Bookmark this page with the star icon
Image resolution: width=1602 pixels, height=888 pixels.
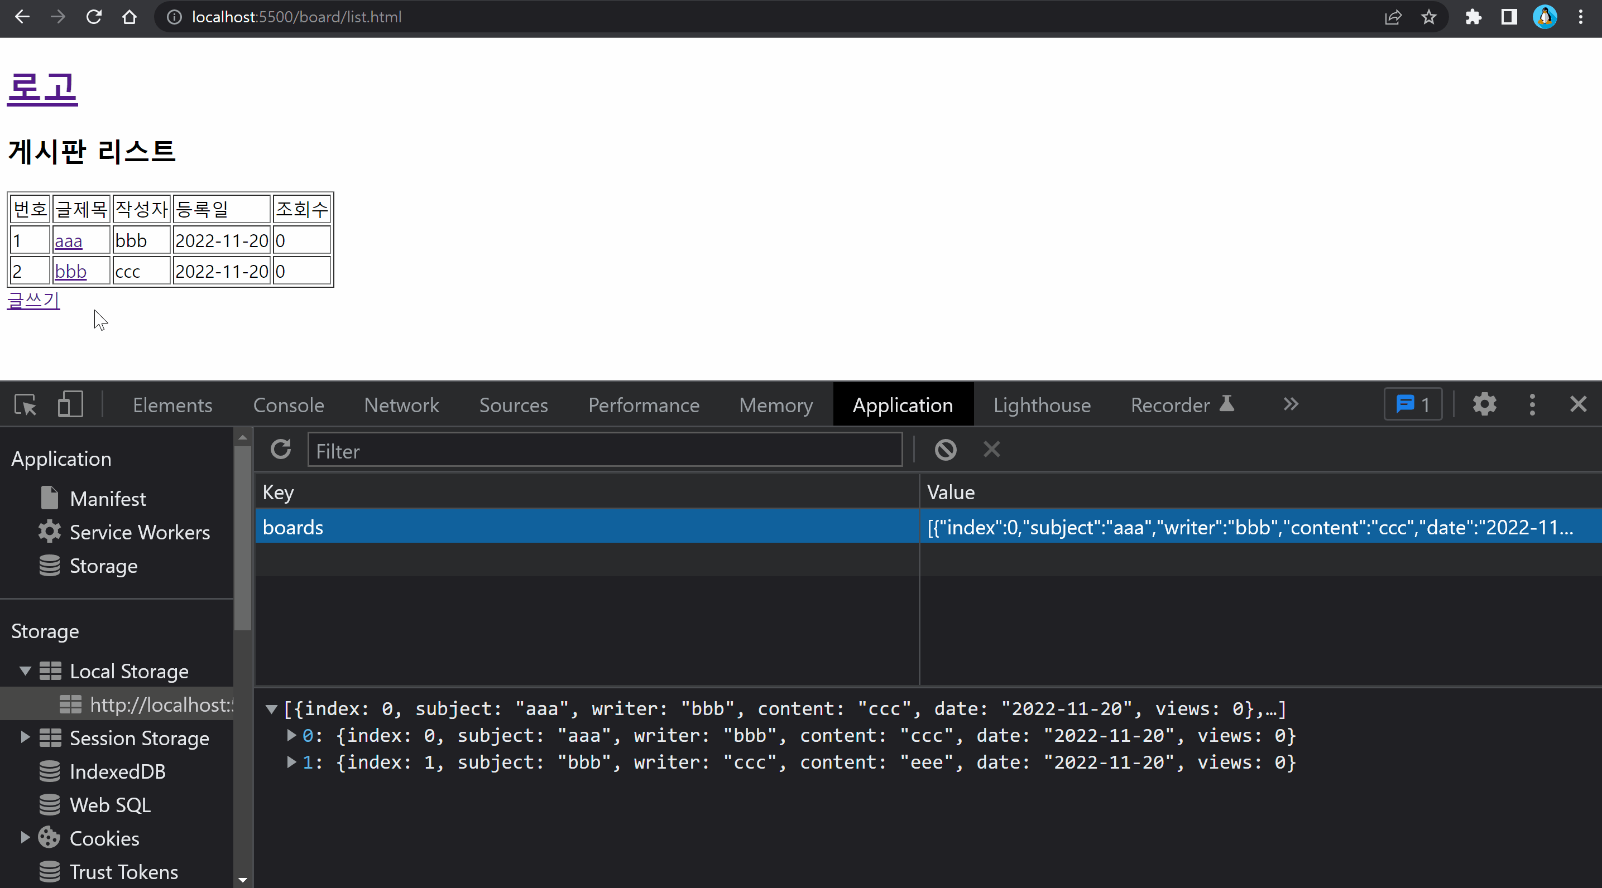coord(1428,17)
